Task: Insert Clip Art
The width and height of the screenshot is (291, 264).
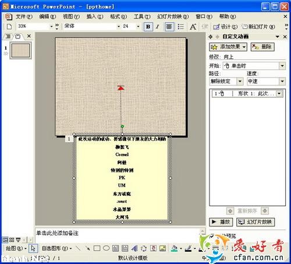Action: coord(153,248)
